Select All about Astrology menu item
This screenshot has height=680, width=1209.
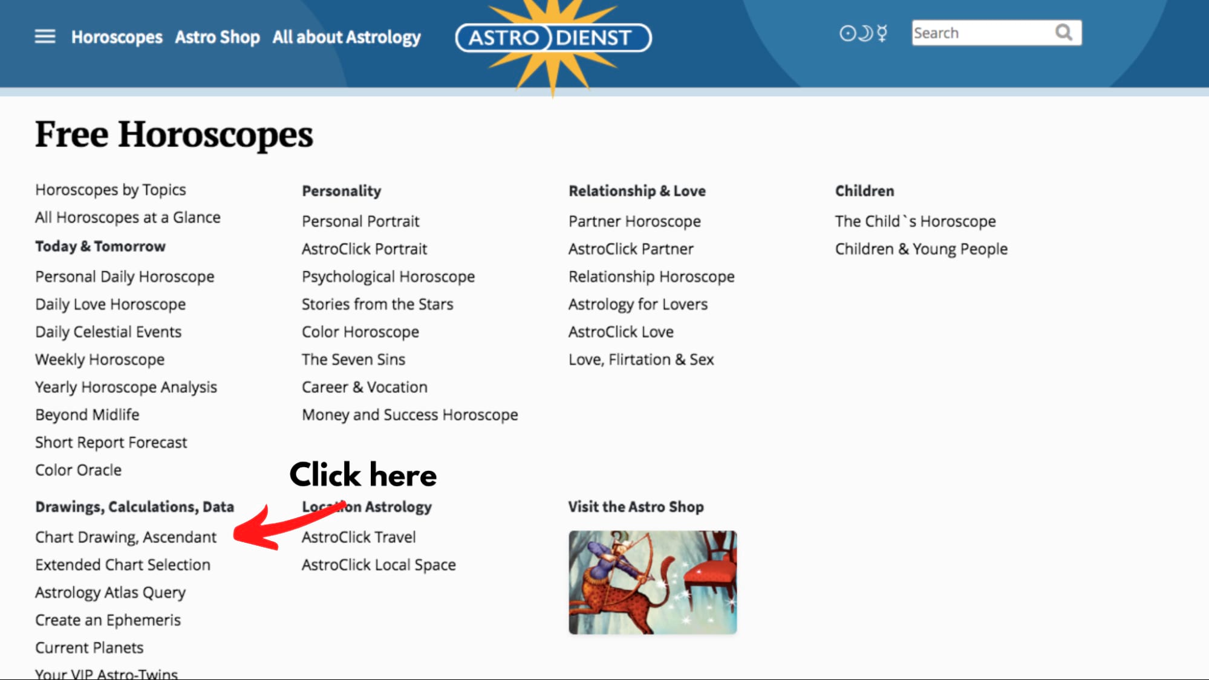coord(345,36)
